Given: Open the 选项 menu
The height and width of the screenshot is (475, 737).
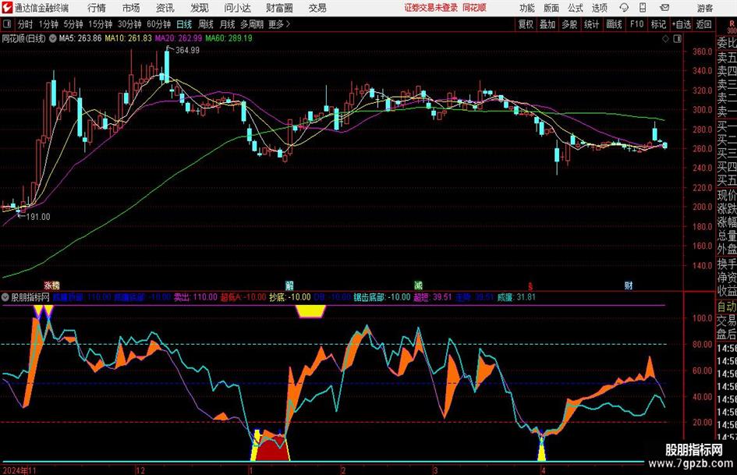Looking at the screenshot, I should click(x=599, y=8).
